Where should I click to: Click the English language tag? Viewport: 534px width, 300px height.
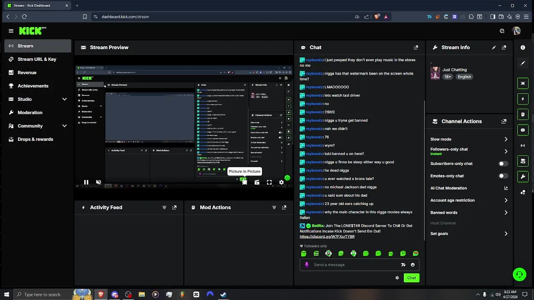(464, 77)
